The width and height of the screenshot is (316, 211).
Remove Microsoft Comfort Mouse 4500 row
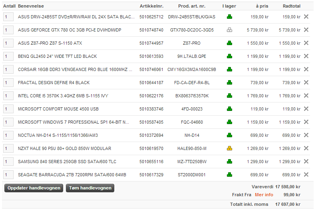tap(306, 109)
